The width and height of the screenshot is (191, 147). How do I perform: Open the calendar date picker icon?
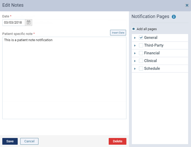click(x=28, y=22)
